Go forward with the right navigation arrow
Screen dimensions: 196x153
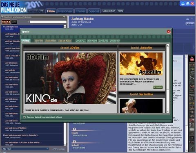click(36, 11)
